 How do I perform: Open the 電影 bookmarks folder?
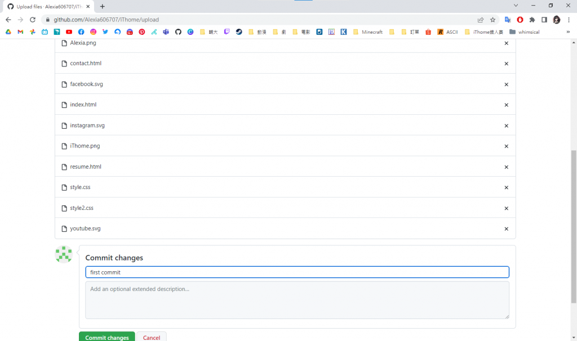tap(301, 32)
